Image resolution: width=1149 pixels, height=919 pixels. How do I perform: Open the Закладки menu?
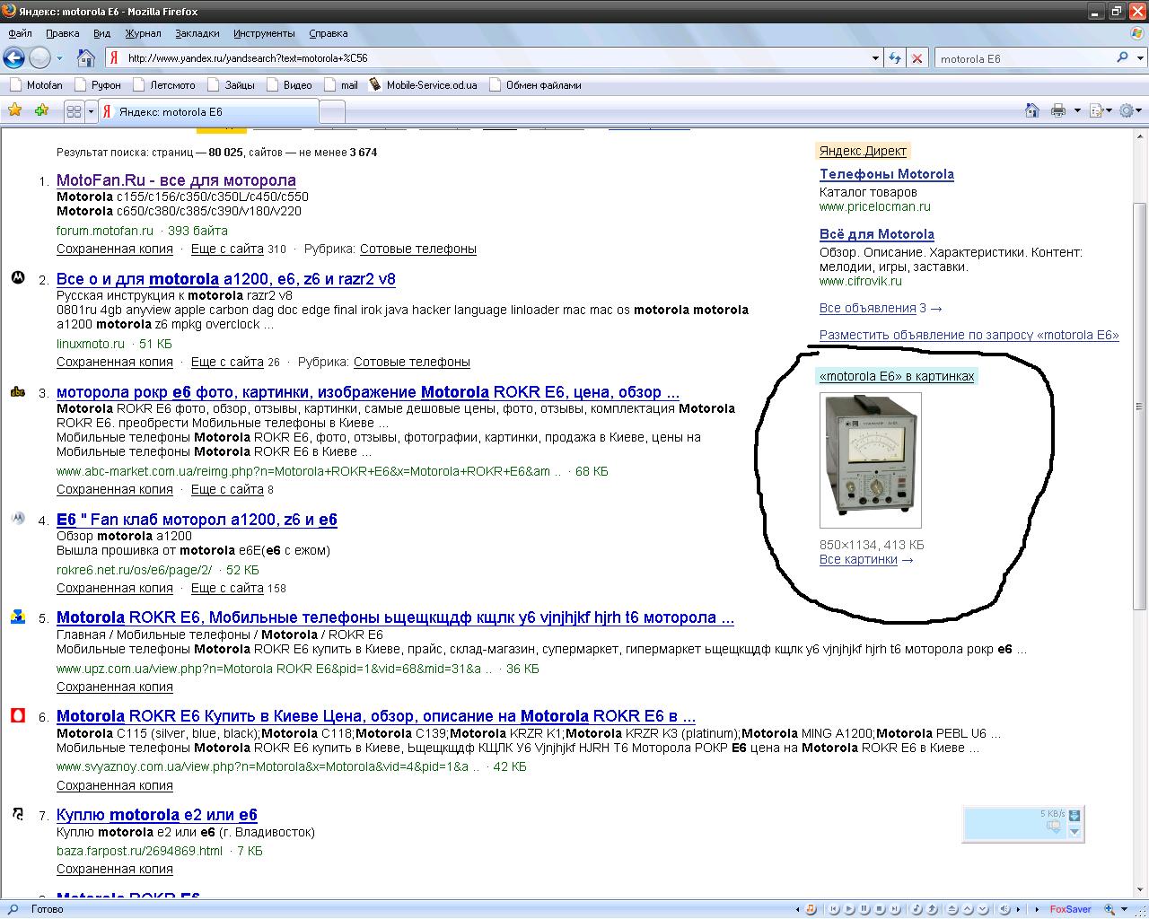point(197,33)
